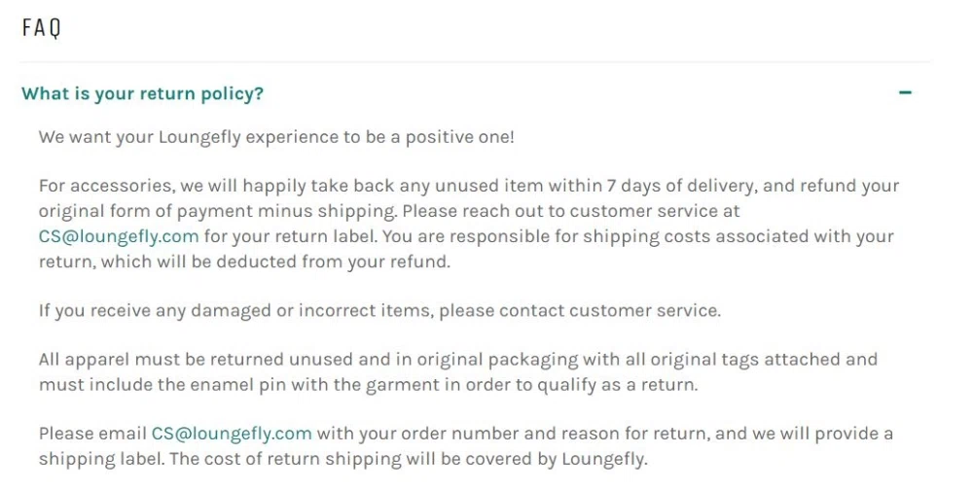Collapse the return policy answer using minus icon
The height and width of the screenshot is (489, 973).
point(905,93)
